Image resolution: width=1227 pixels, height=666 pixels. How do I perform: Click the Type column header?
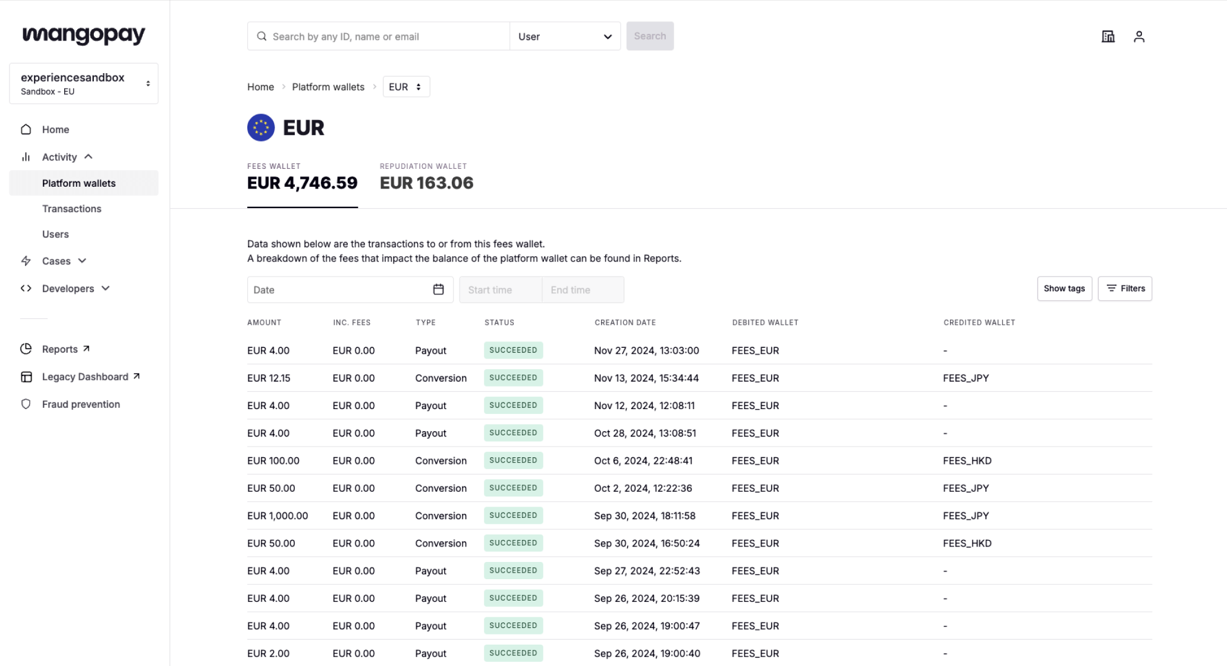point(426,322)
